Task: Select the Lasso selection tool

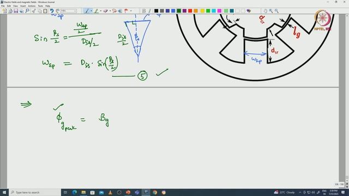Action: pyautogui.click(x=114, y=11)
